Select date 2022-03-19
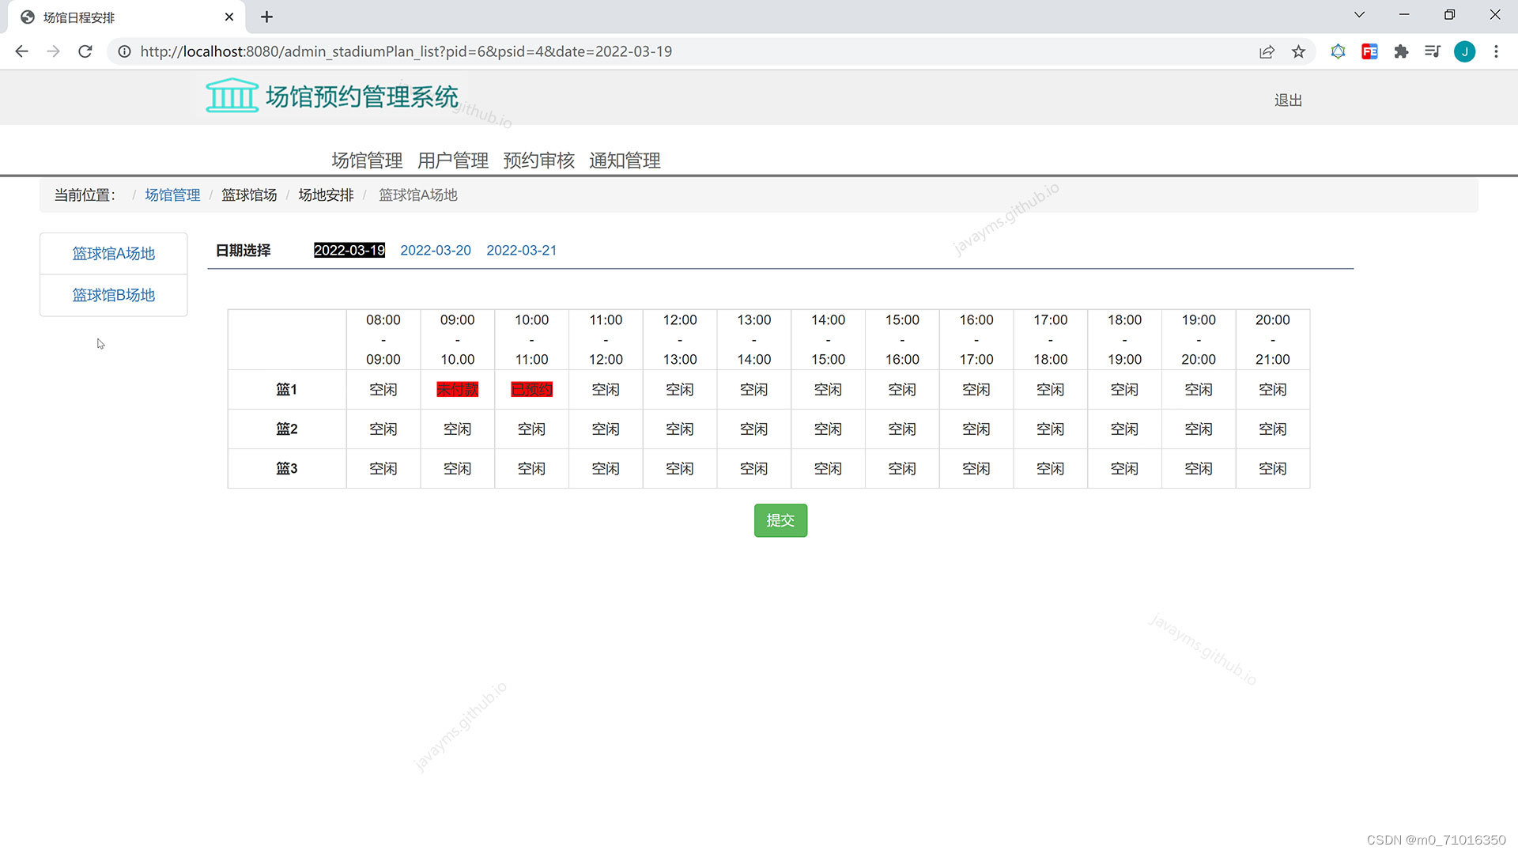This screenshot has height=854, width=1518. pos(349,251)
